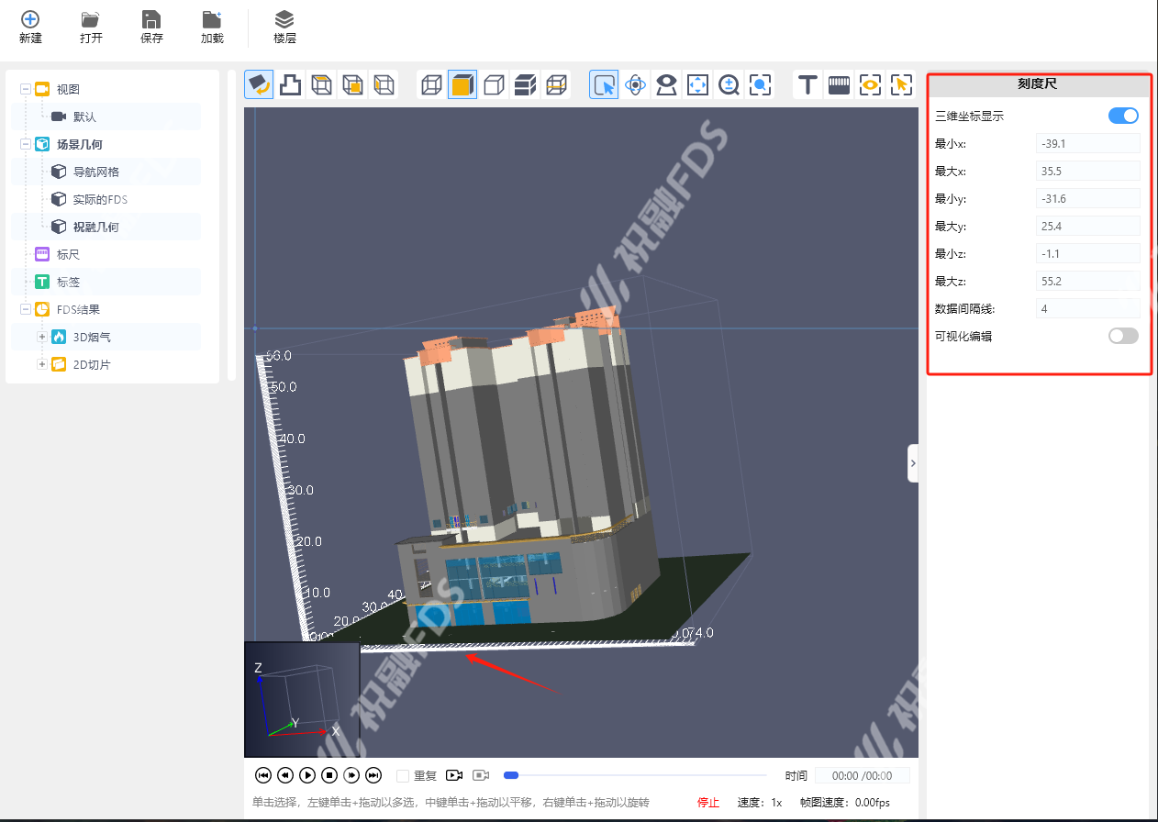
Task: Turn off 三维坐标显示 switch
Action: pyautogui.click(x=1123, y=116)
